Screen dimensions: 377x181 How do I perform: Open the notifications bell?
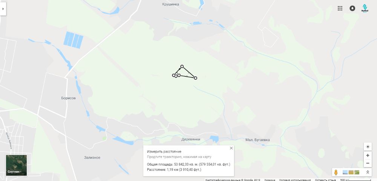click(x=352, y=8)
